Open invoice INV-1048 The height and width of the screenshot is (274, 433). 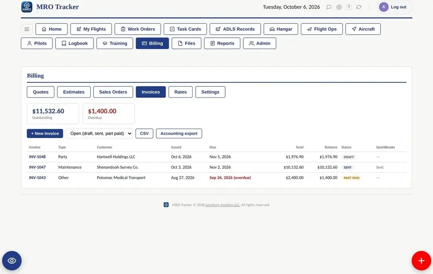pyautogui.click(x=37, y=157)
